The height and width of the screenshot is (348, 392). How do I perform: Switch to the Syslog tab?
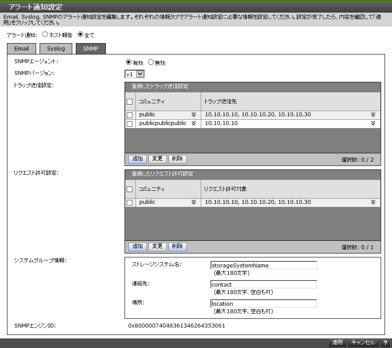coord(56,48)
